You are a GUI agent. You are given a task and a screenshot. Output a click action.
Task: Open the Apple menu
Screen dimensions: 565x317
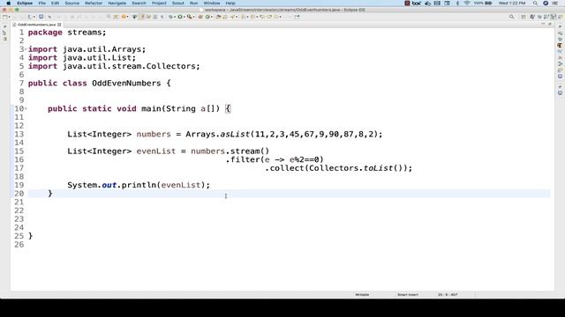(x=8, y=4)
